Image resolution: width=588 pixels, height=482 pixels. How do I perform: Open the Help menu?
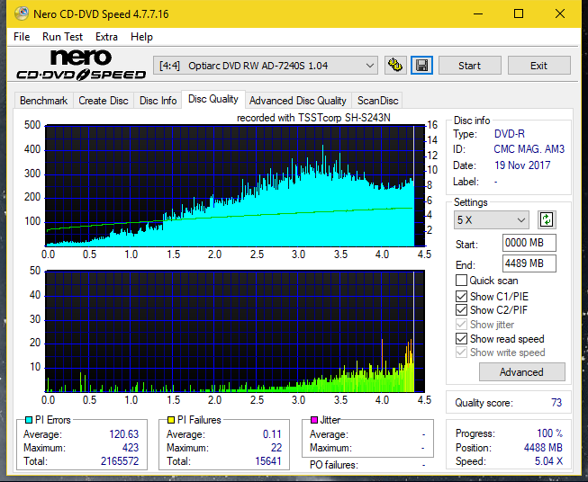coord(141,37)
